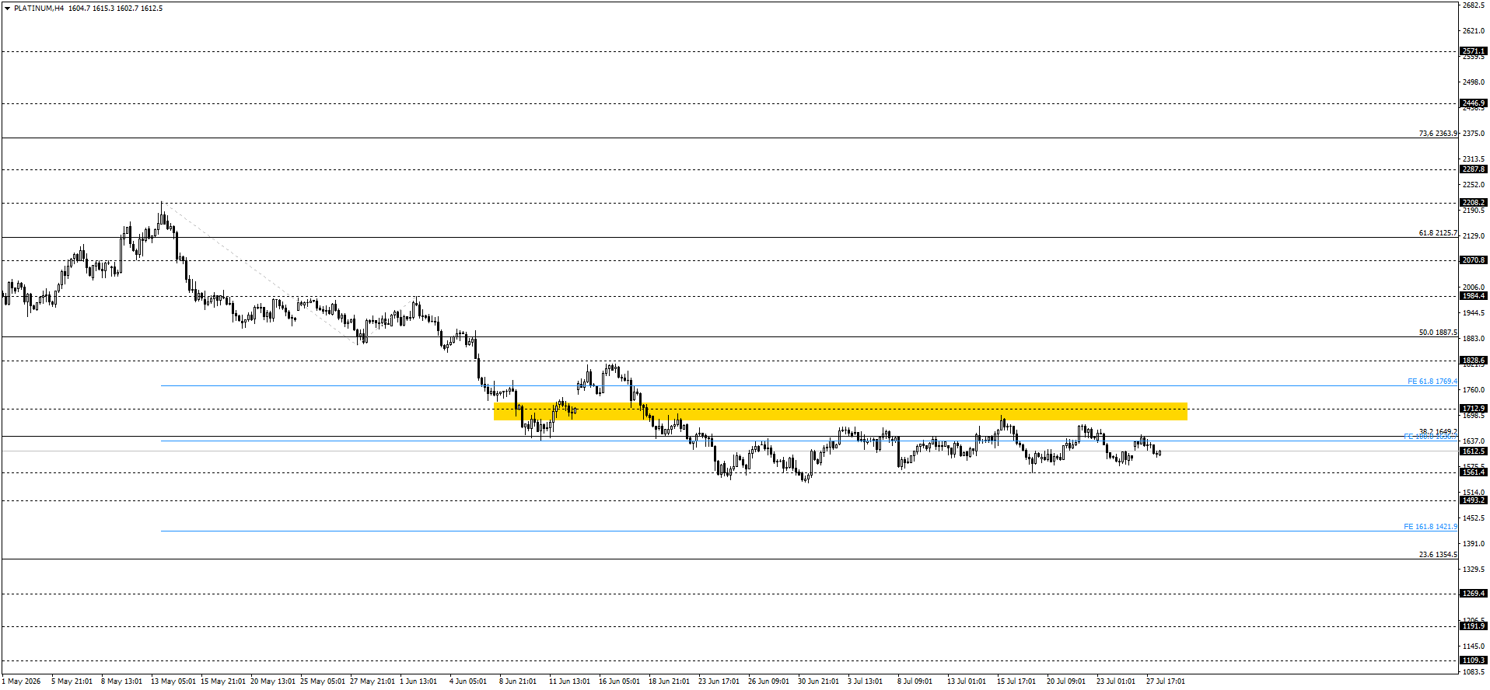Click the 1 May 2026 date label

[21, 681]
